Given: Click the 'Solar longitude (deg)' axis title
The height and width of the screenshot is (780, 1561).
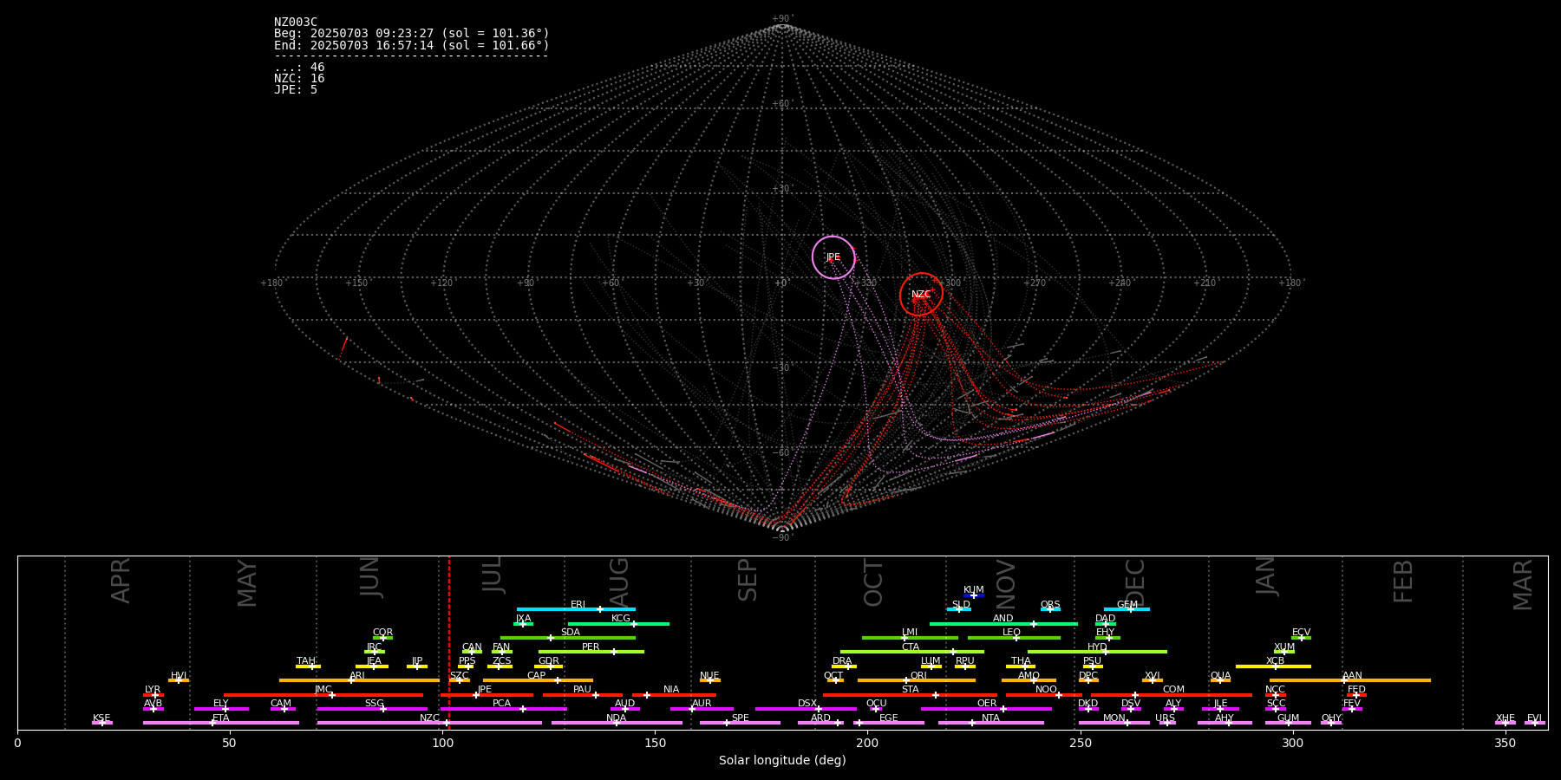Looking at the screenshot, I should click(782, 761).
